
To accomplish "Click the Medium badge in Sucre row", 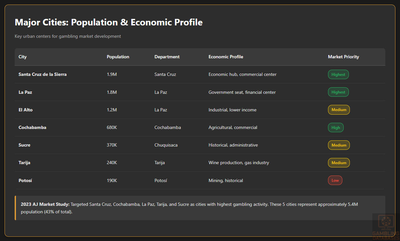I will [x=339, y=145].
